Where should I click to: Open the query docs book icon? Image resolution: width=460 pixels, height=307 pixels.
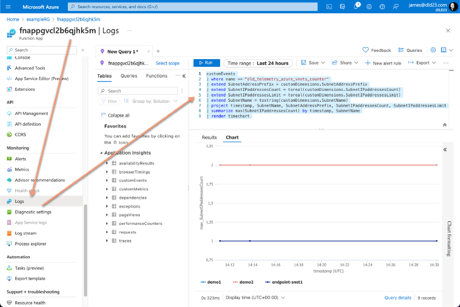click(443, 50)
